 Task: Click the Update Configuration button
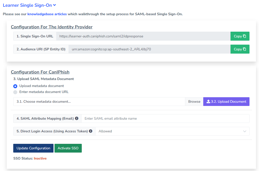pos(33,148)
